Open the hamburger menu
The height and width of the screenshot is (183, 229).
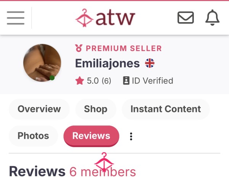click(x=16, y=18)
